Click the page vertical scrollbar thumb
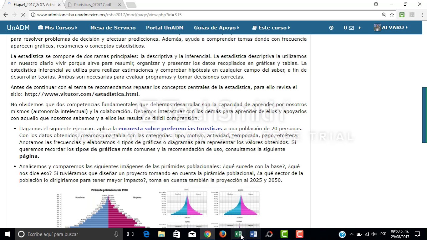 point(424,115)
